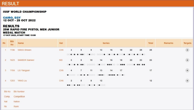Click the Bib No column header

click(12, 43)
